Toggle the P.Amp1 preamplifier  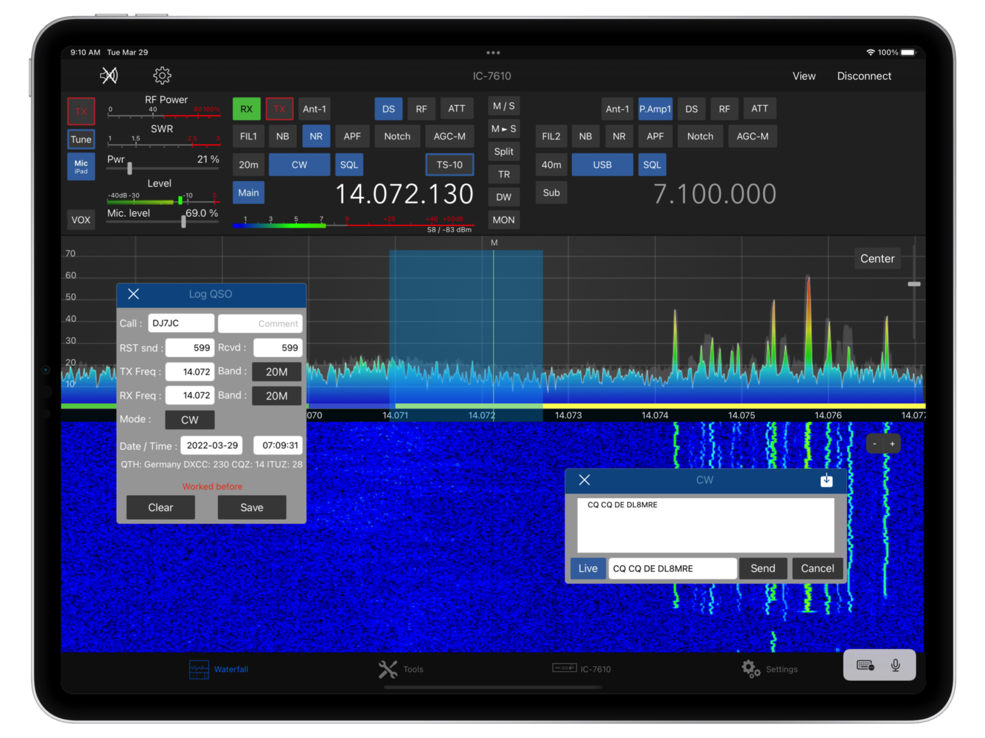tap(655, 108)
